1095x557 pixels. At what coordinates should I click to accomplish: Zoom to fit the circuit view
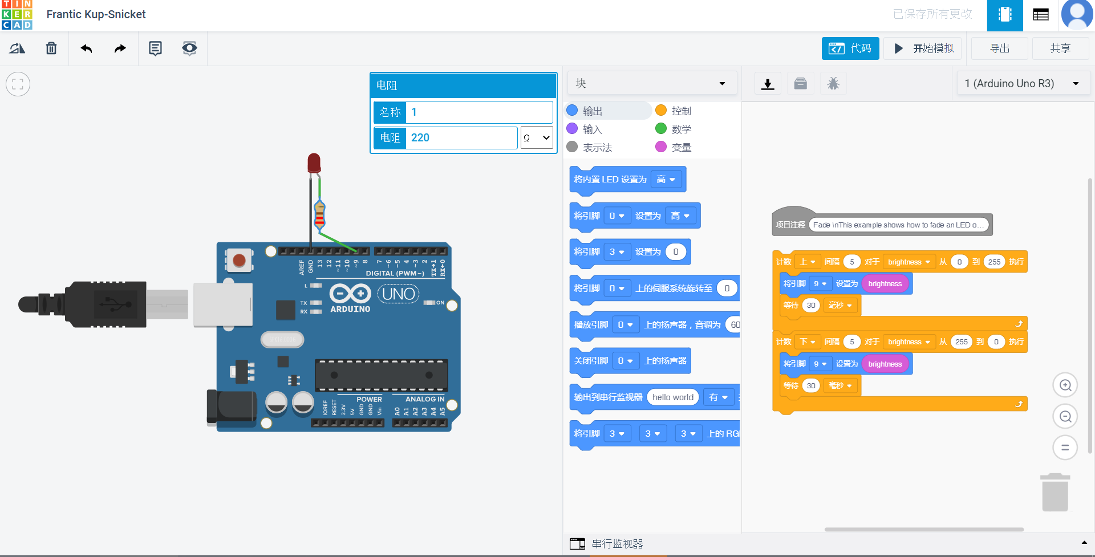[18, 84]
